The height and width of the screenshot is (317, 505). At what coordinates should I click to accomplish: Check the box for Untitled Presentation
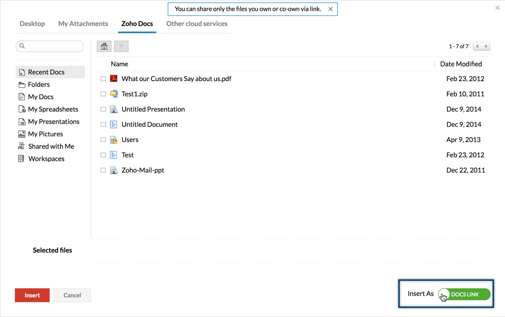(103, 109)
